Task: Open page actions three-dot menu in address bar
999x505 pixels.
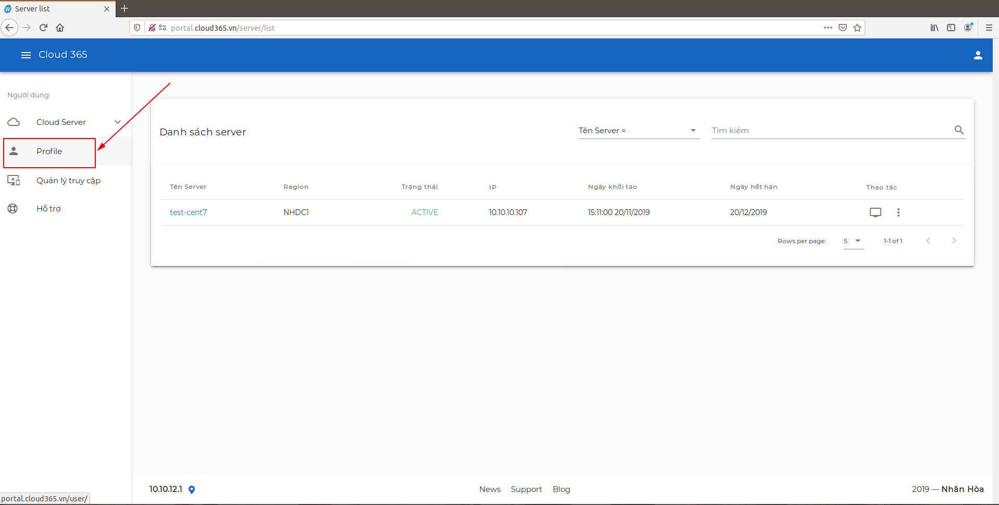Action: (828, 28)
